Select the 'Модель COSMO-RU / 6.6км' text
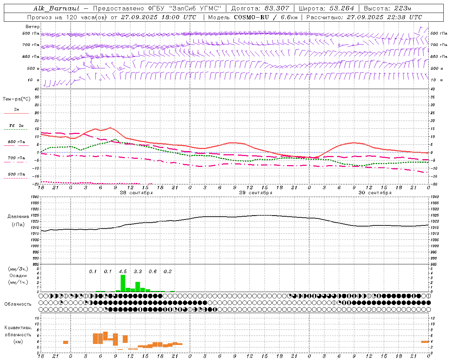The image size is (449, 359). point(253,17)
